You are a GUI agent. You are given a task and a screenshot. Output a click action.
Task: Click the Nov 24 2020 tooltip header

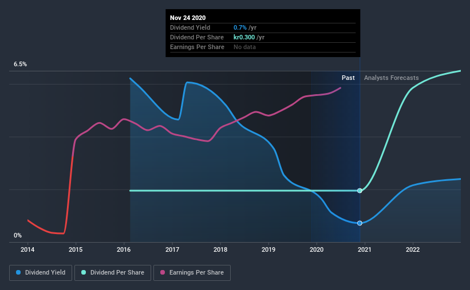tap(188, 18)
